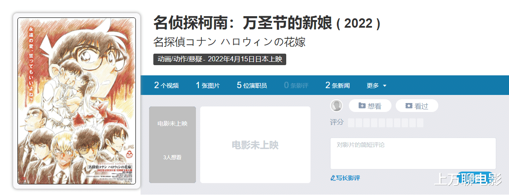Open the 0 条影评 reviews tab

point(296,86)
